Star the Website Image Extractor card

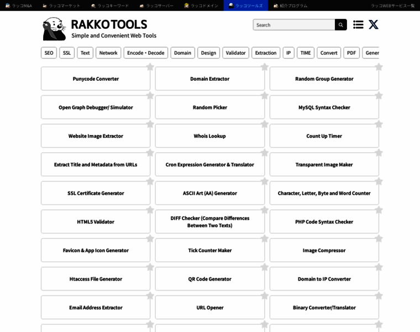tap(150, 124)
